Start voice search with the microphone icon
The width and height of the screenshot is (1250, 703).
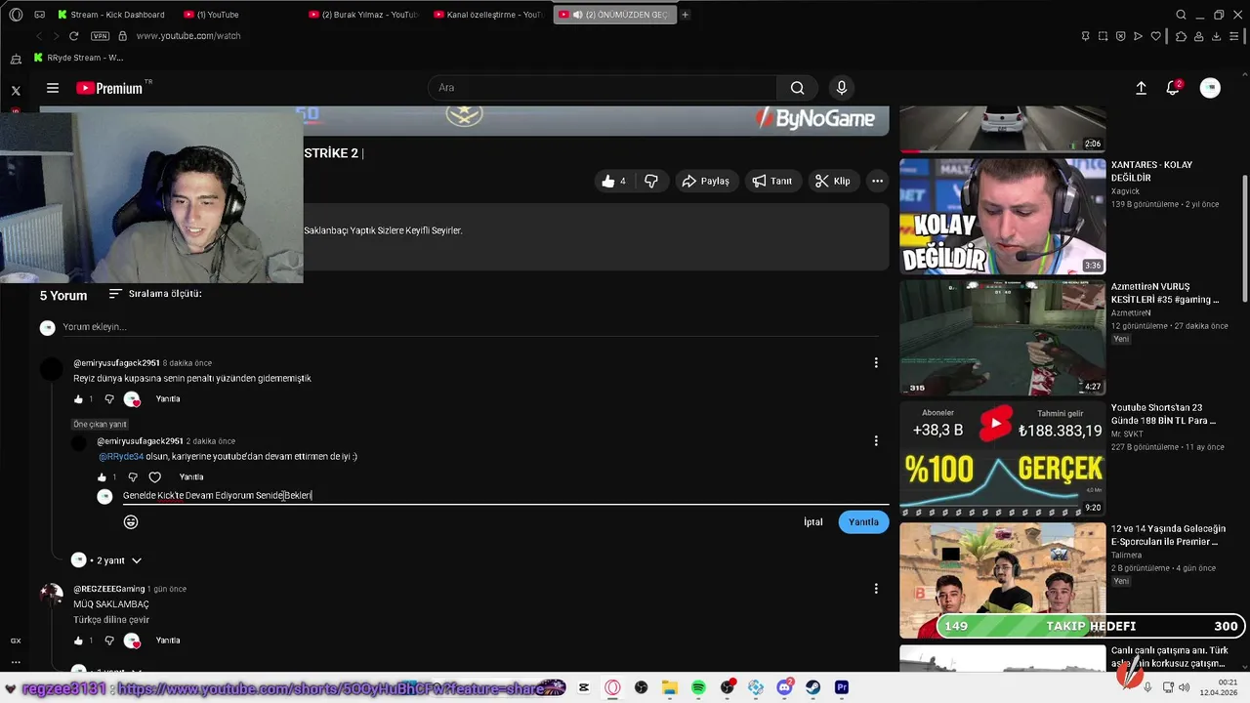pyautogui.click(x=842, y=88)
